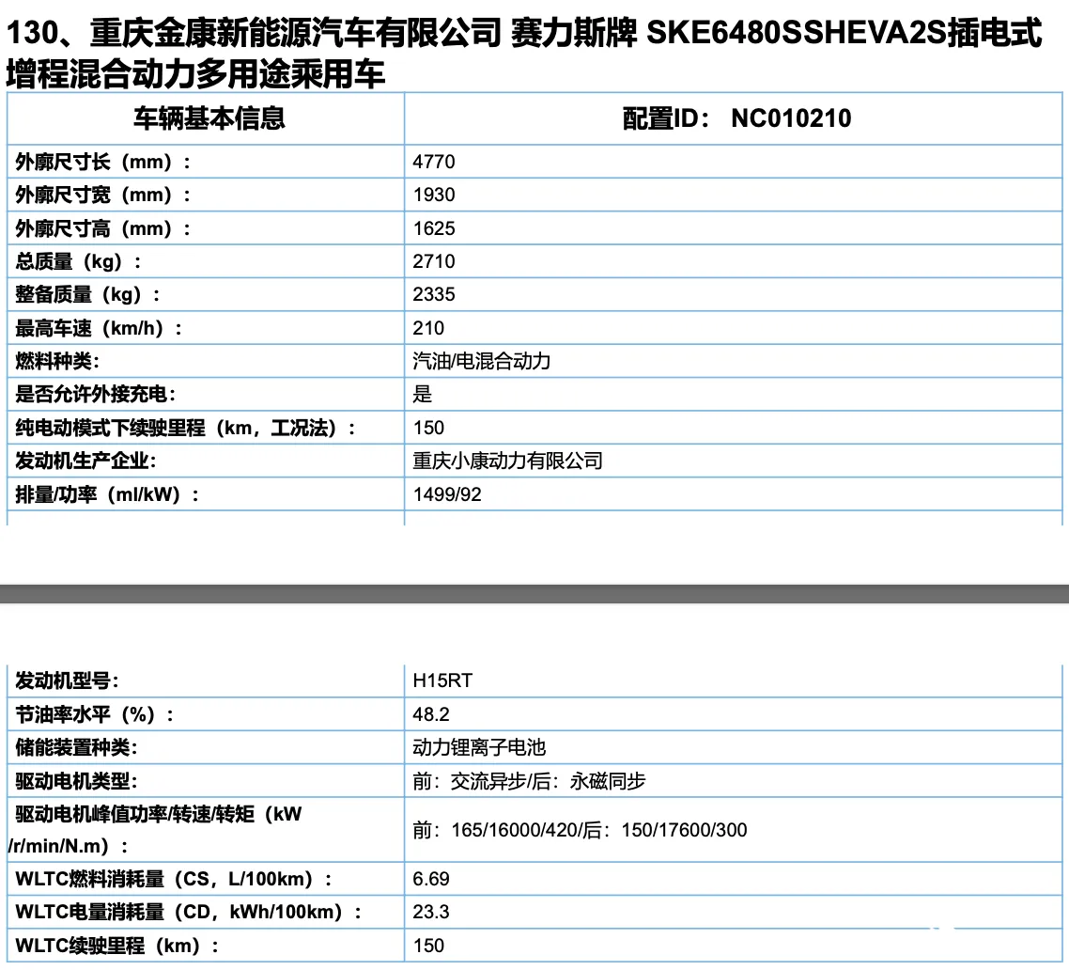
Task: Select the "WLTC续驶里程 (km)" label
Action: click(117, 946)
